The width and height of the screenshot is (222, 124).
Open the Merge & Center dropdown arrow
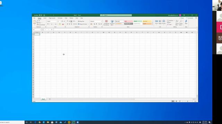tap(88, 24)
